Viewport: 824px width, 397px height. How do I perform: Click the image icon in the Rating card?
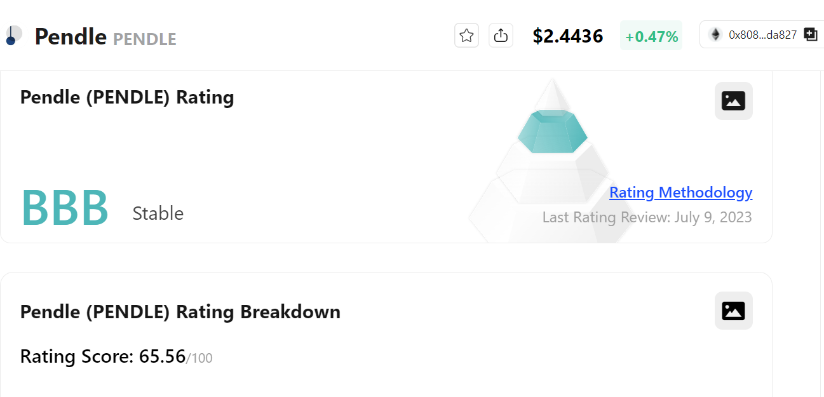[x=733, y=101]
